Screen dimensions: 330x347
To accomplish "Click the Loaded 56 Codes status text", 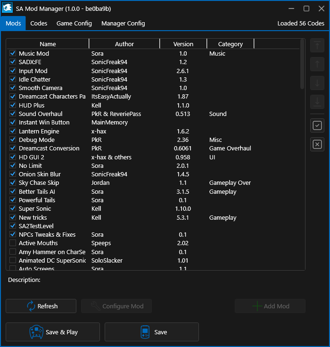I will [301, 24].
